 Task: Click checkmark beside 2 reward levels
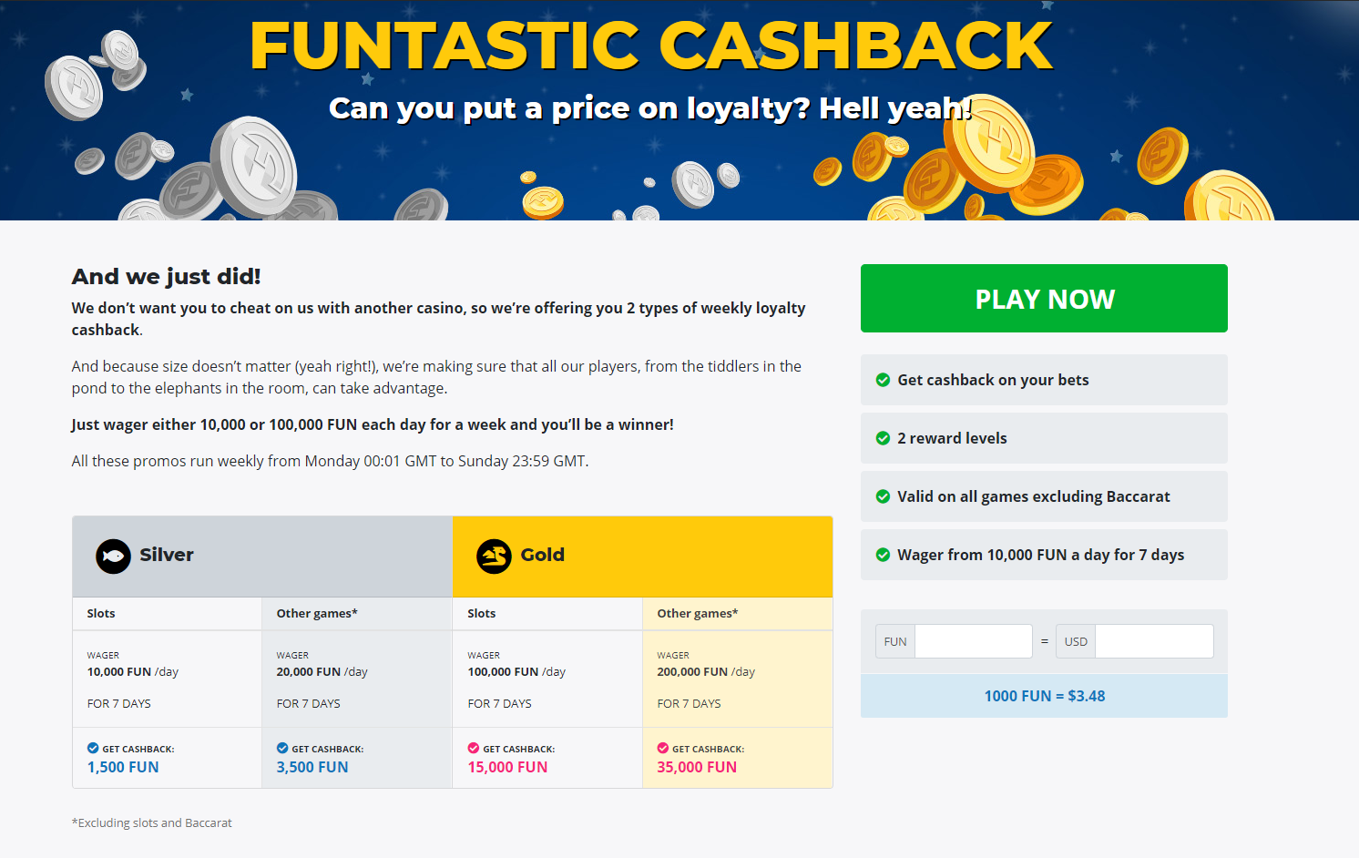[x=883, y=438]
